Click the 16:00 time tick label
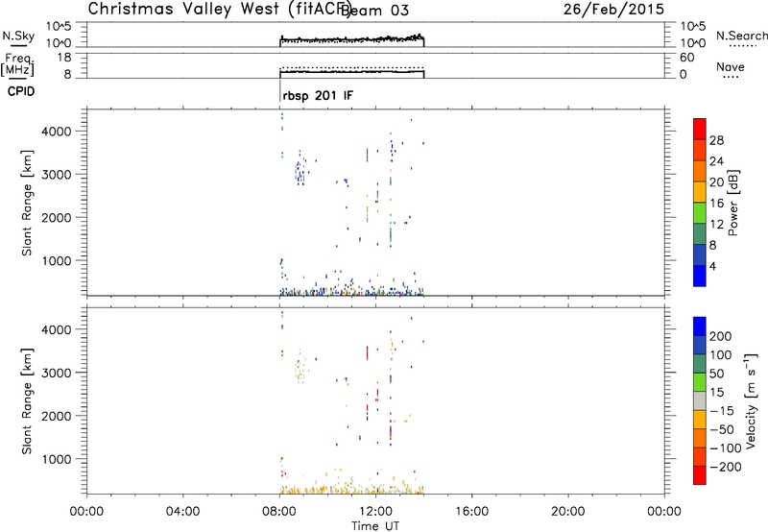768x532 pixels. point(471,512)
